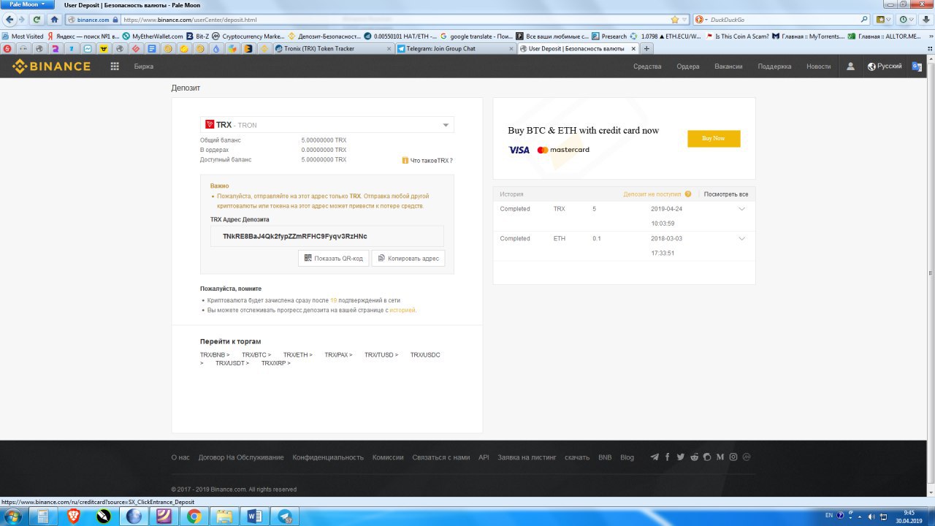Open the Binance apps grid icon
The width and height of the screenshot is (935, 526).
tap(115, 66)
